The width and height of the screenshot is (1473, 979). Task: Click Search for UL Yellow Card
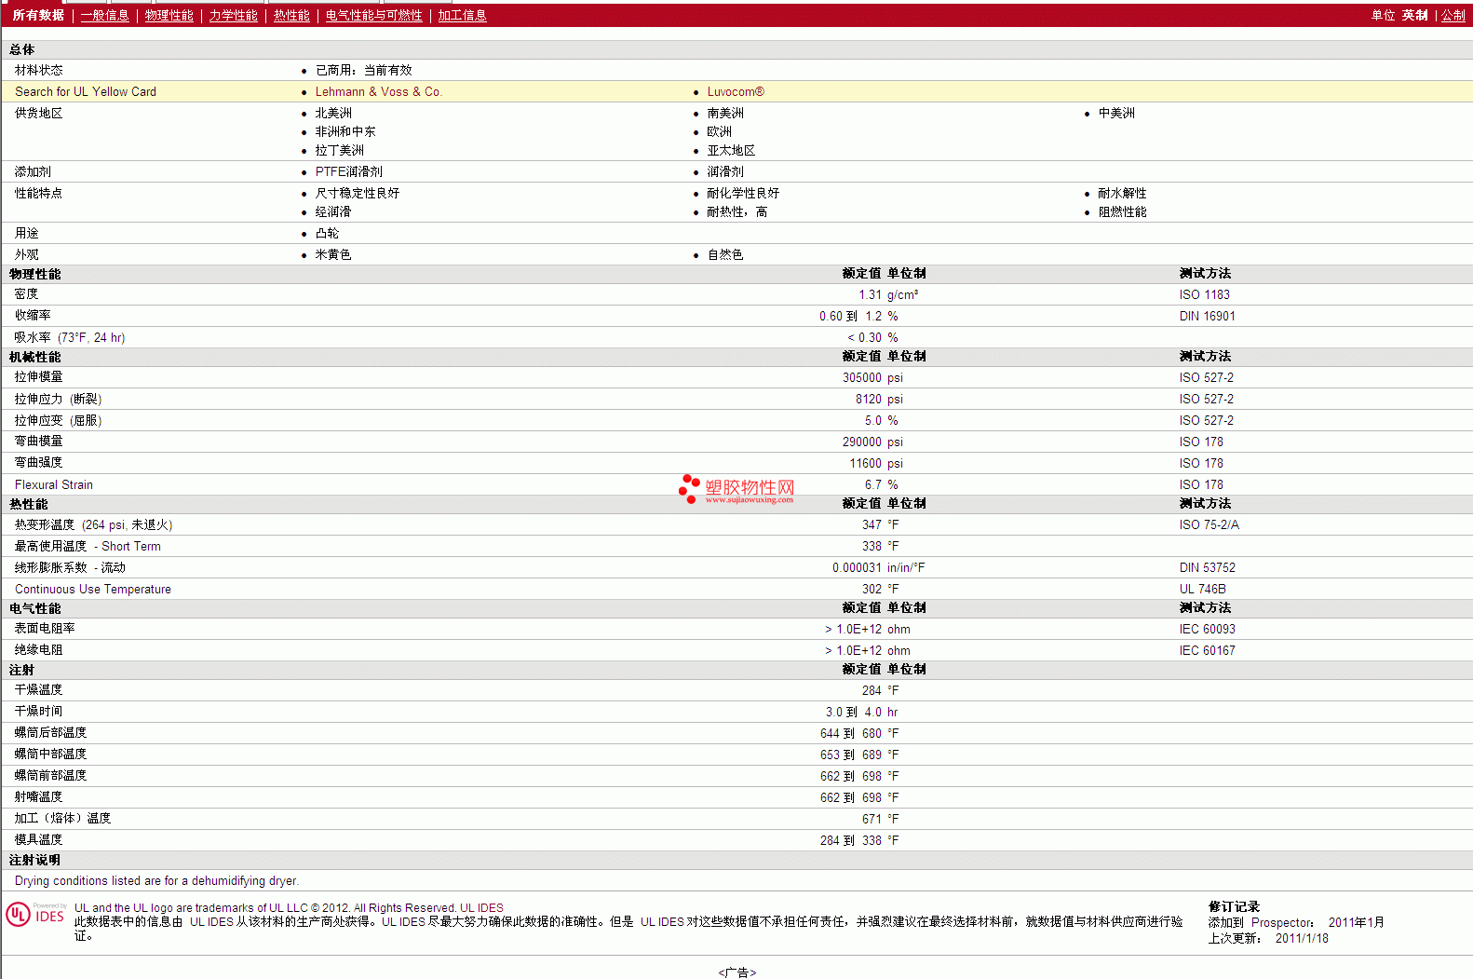pyautogui.click(x=86, y=91)
